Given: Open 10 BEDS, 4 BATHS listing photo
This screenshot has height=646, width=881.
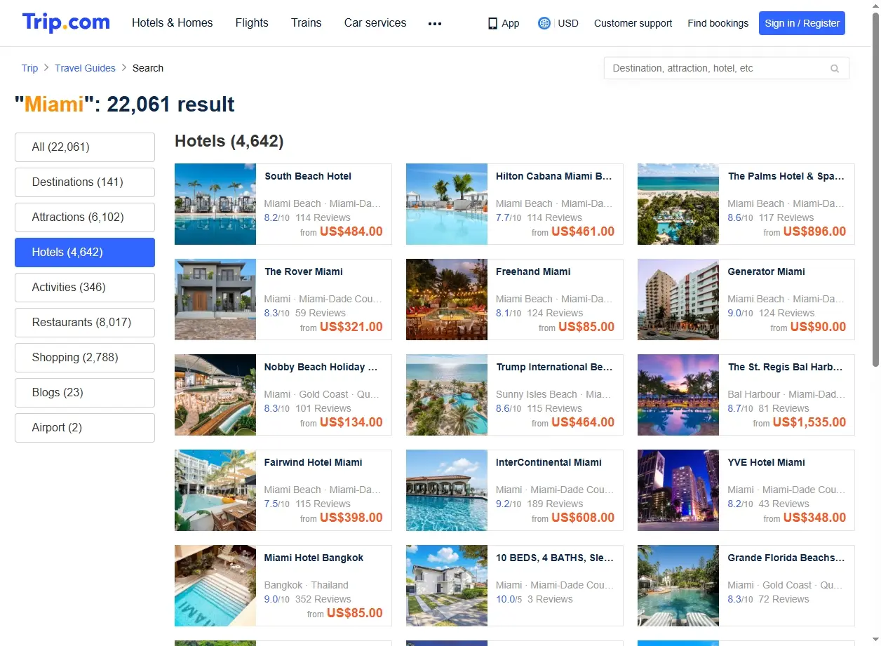Looking at the screenshot, I should 447,586.
